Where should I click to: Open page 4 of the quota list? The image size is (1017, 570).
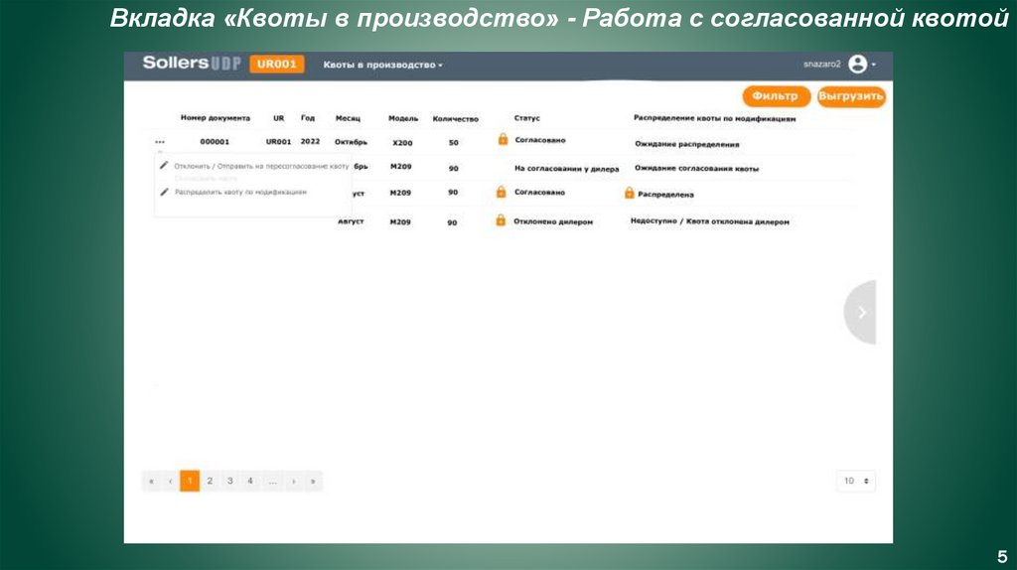(249, 481)
